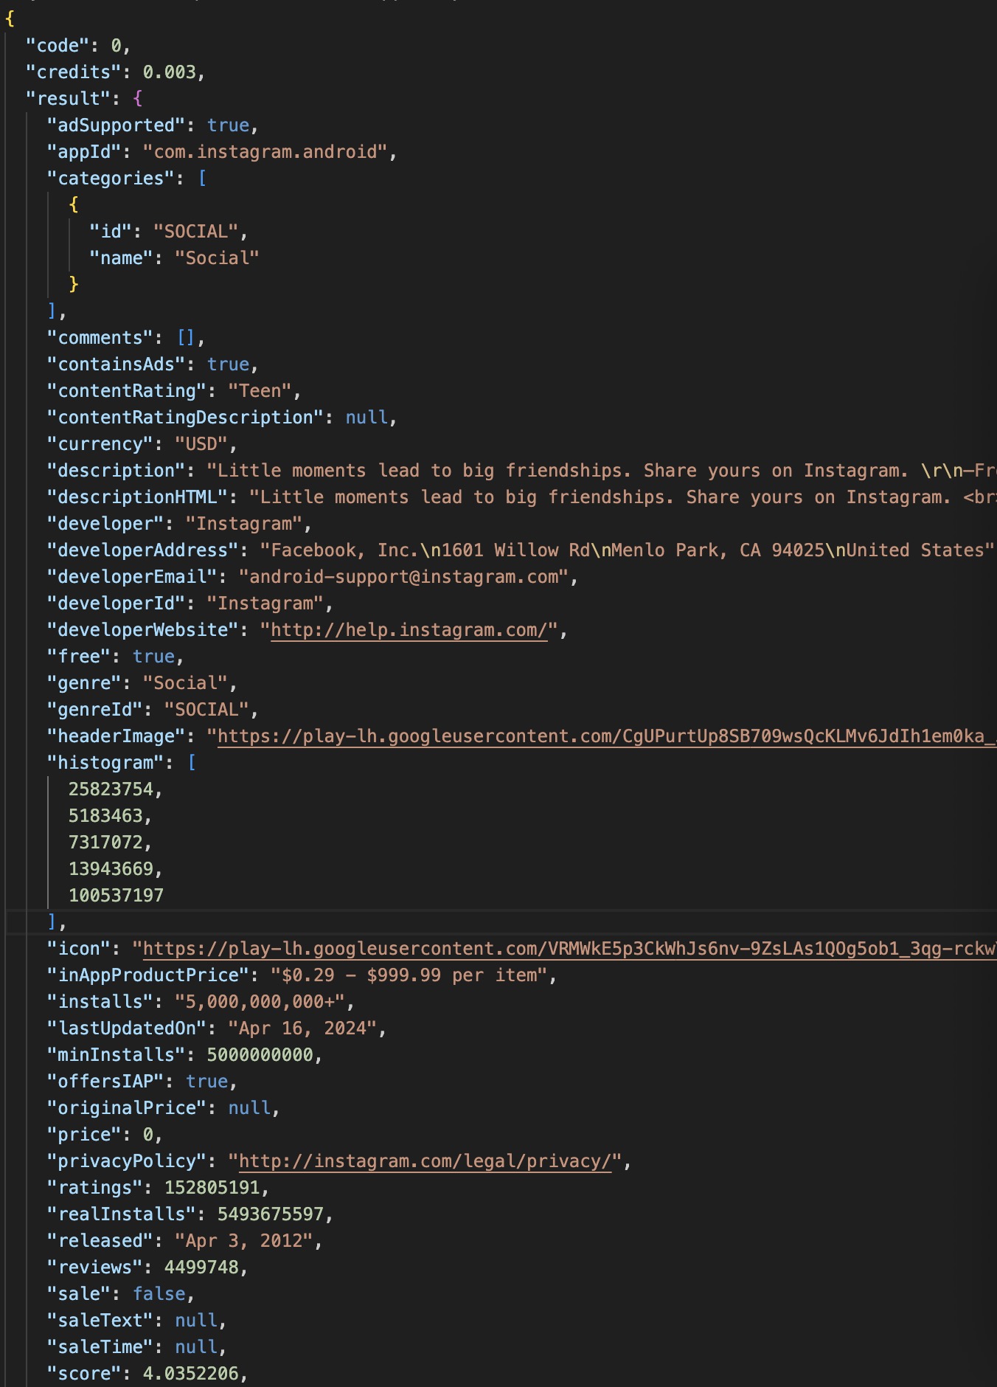Click the developer value "Instagram"

pos(244,524)
